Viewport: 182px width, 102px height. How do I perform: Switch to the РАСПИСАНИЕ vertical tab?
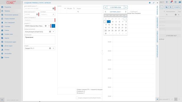tap(157, 10)
